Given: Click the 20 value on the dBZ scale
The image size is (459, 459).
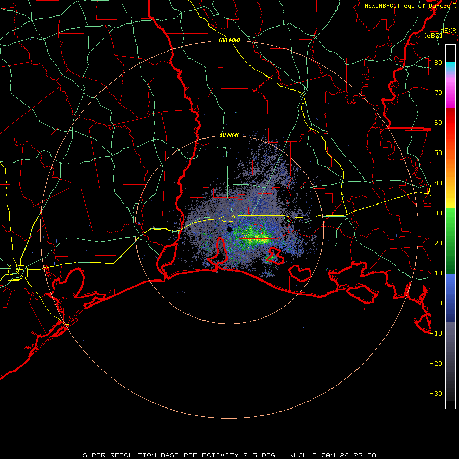Looking at the screenshot, I should (438, 243).
